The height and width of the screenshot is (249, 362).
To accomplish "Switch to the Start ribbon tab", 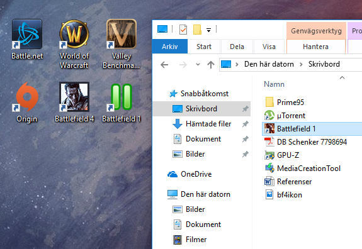I will pos(204,47).
